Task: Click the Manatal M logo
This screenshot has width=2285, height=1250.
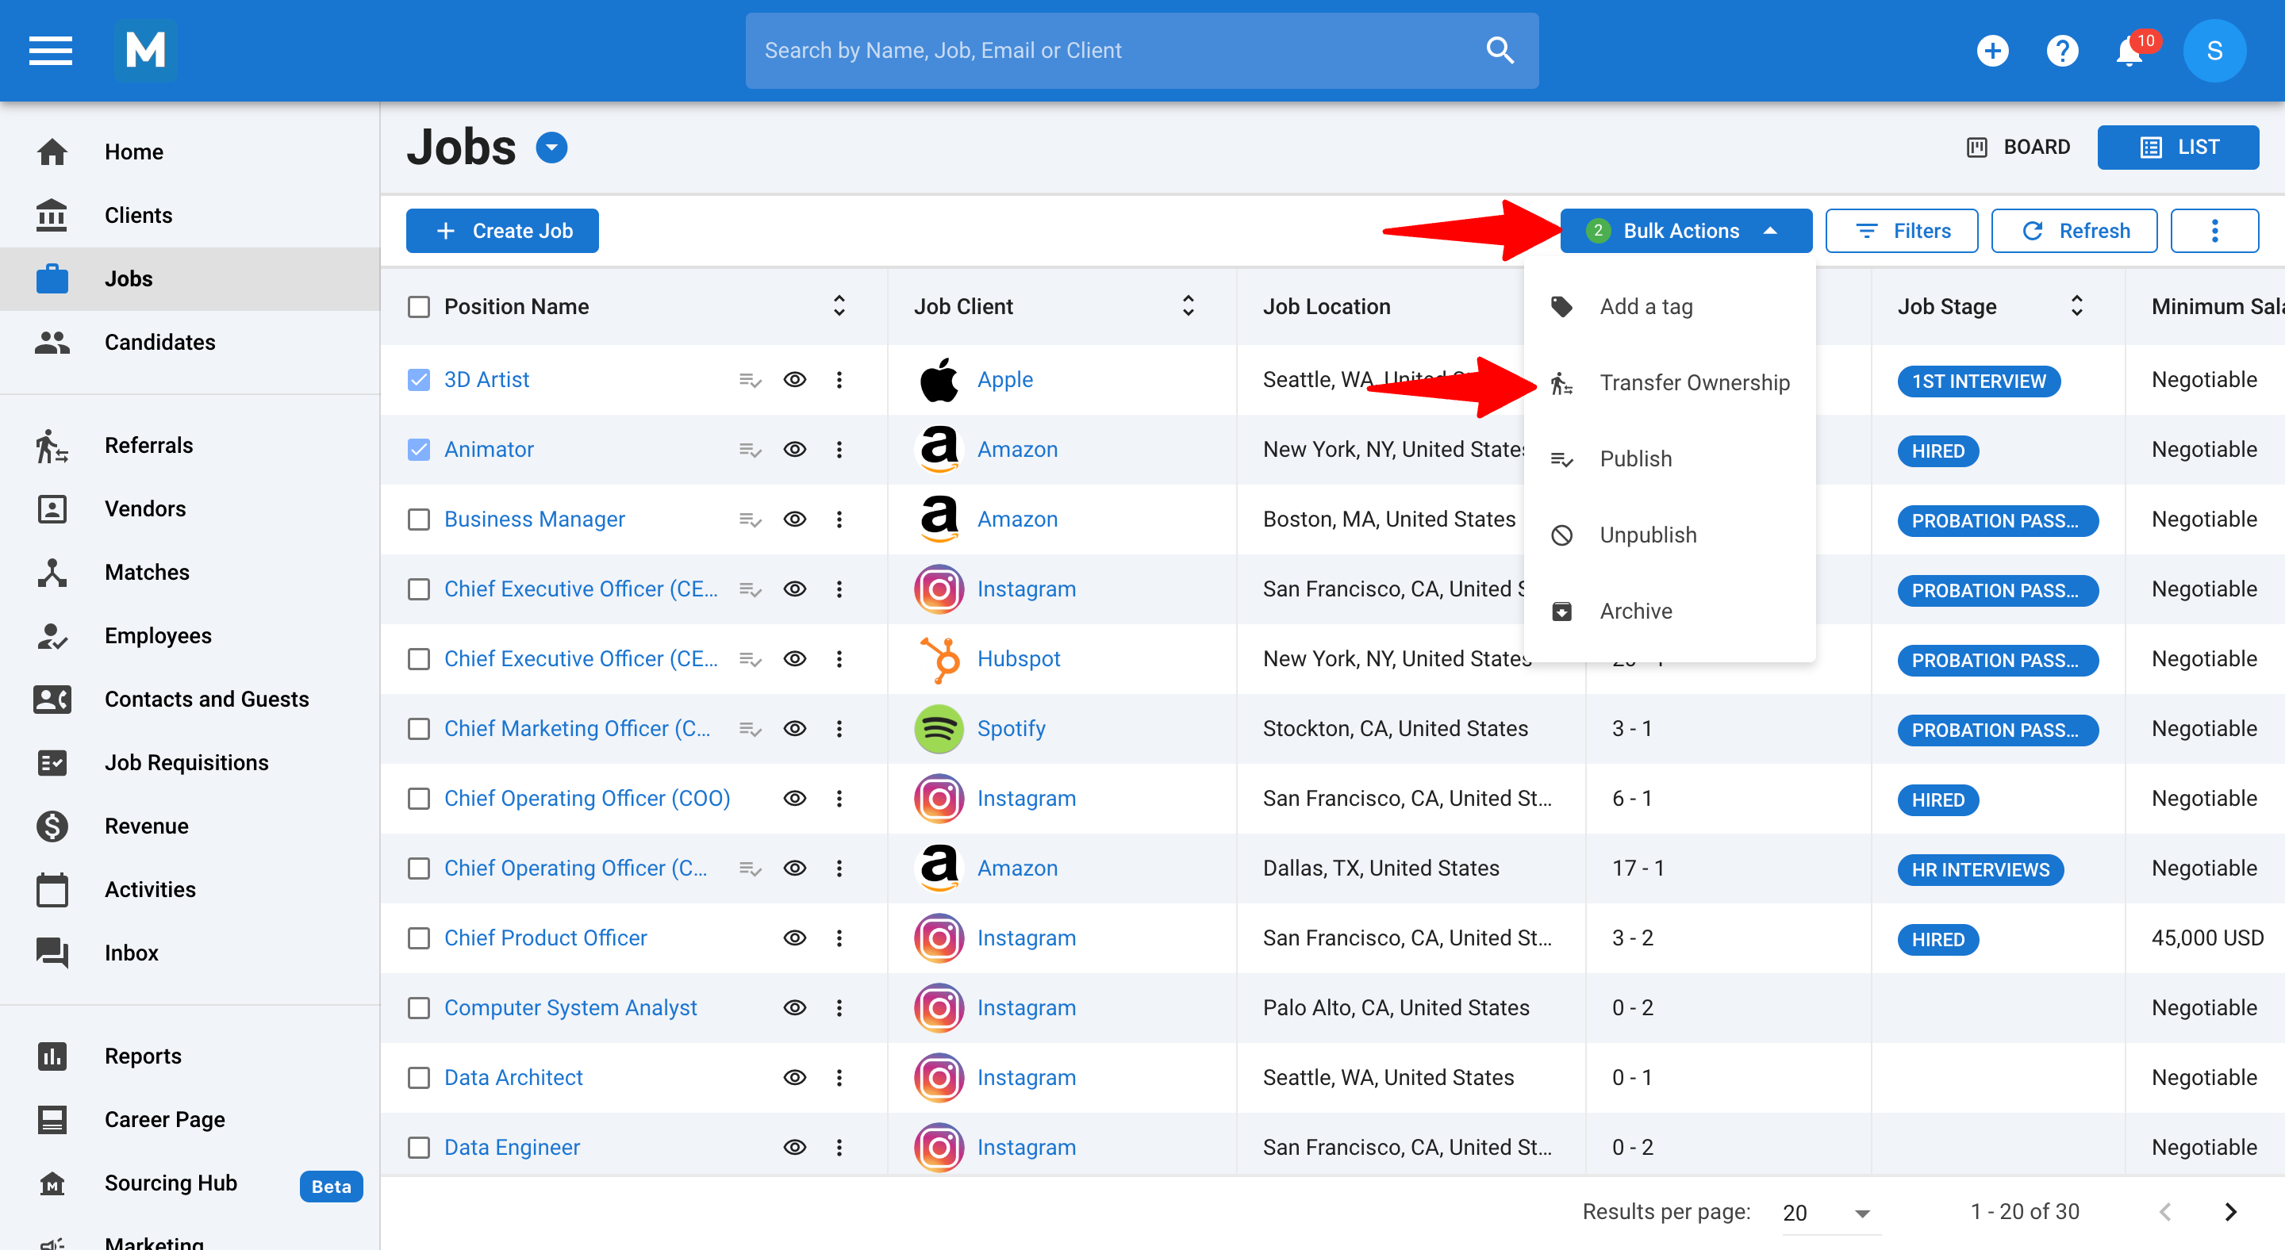Action: pos(145,51)
